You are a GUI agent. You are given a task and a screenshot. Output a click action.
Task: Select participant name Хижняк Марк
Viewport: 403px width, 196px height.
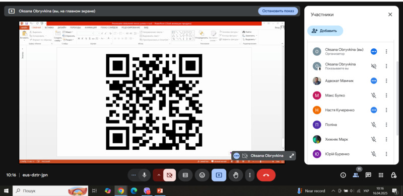pyautogui.click(x=337, y=139)
